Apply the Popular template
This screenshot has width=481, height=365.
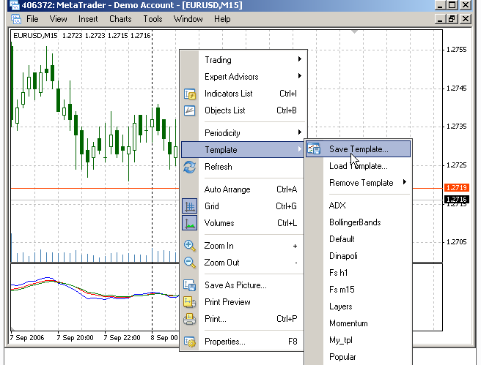[358, 357]
